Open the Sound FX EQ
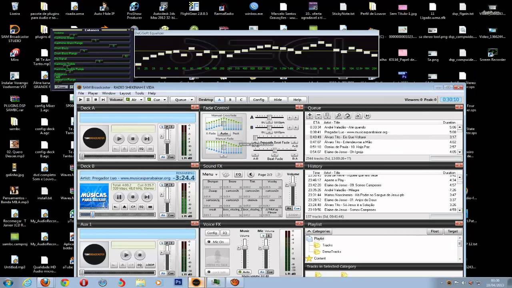 point(238,174)
